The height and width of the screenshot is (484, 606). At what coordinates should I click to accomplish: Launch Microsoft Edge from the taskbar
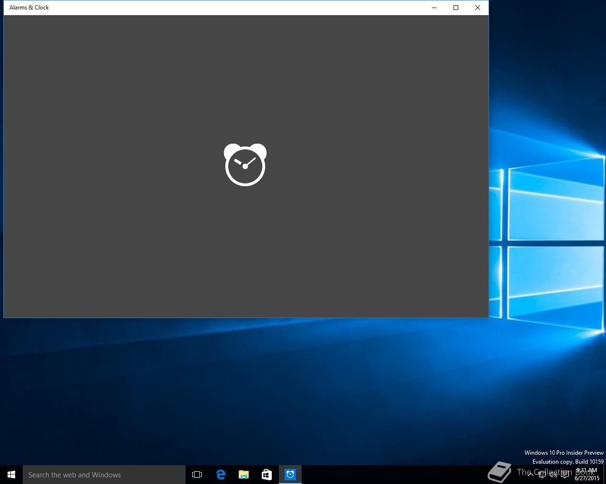tap(221, 475)
